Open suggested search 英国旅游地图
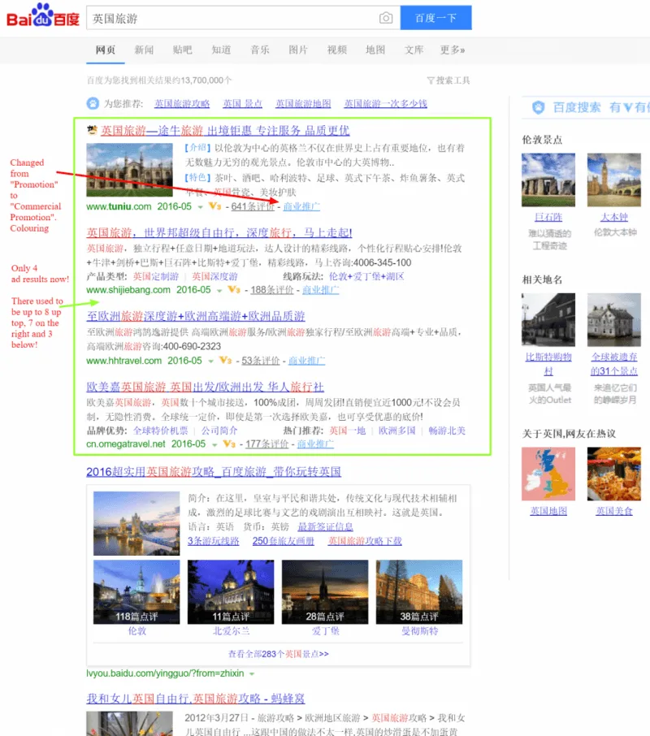 303,104
